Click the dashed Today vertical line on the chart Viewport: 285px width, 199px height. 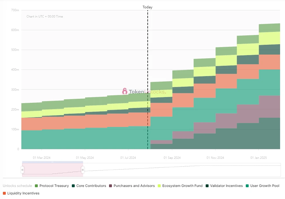coord(148,86)
